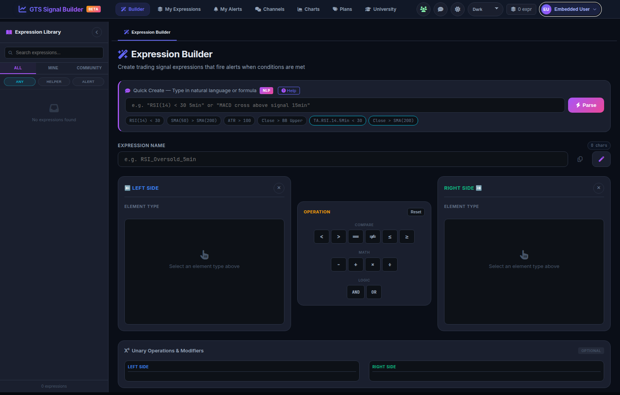This screenshot has width=620, height=395.
Task: Select the less-than compare operator
Action: coord(322,237)
